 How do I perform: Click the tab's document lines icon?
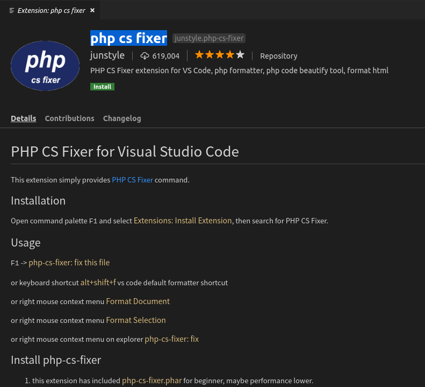(x=12, y=11)
